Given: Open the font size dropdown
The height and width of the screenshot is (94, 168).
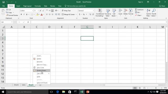Looking at the screenshot, I should coord(38,11).
